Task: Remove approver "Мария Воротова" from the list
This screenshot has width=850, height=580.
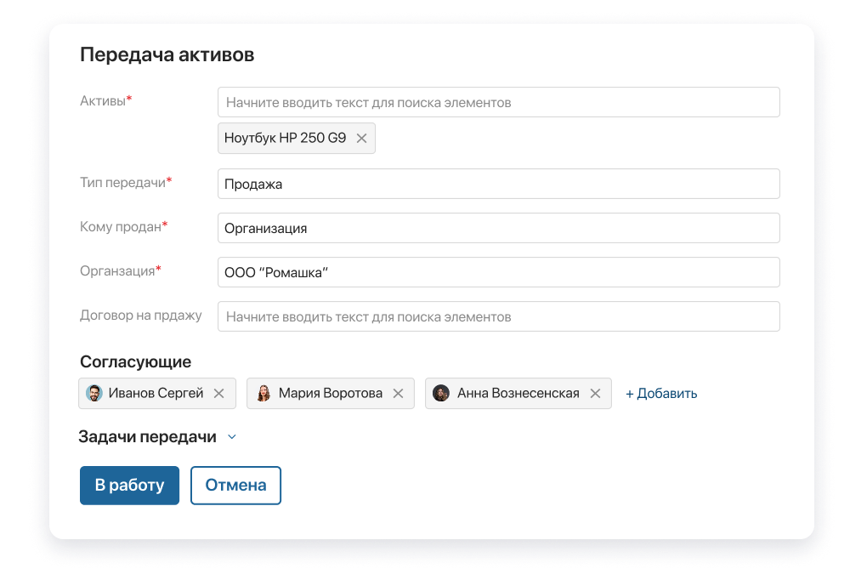Action: [x=398, y=393]
